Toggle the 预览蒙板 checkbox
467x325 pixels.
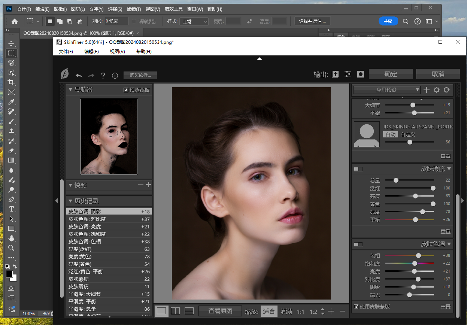click(126, 90)
